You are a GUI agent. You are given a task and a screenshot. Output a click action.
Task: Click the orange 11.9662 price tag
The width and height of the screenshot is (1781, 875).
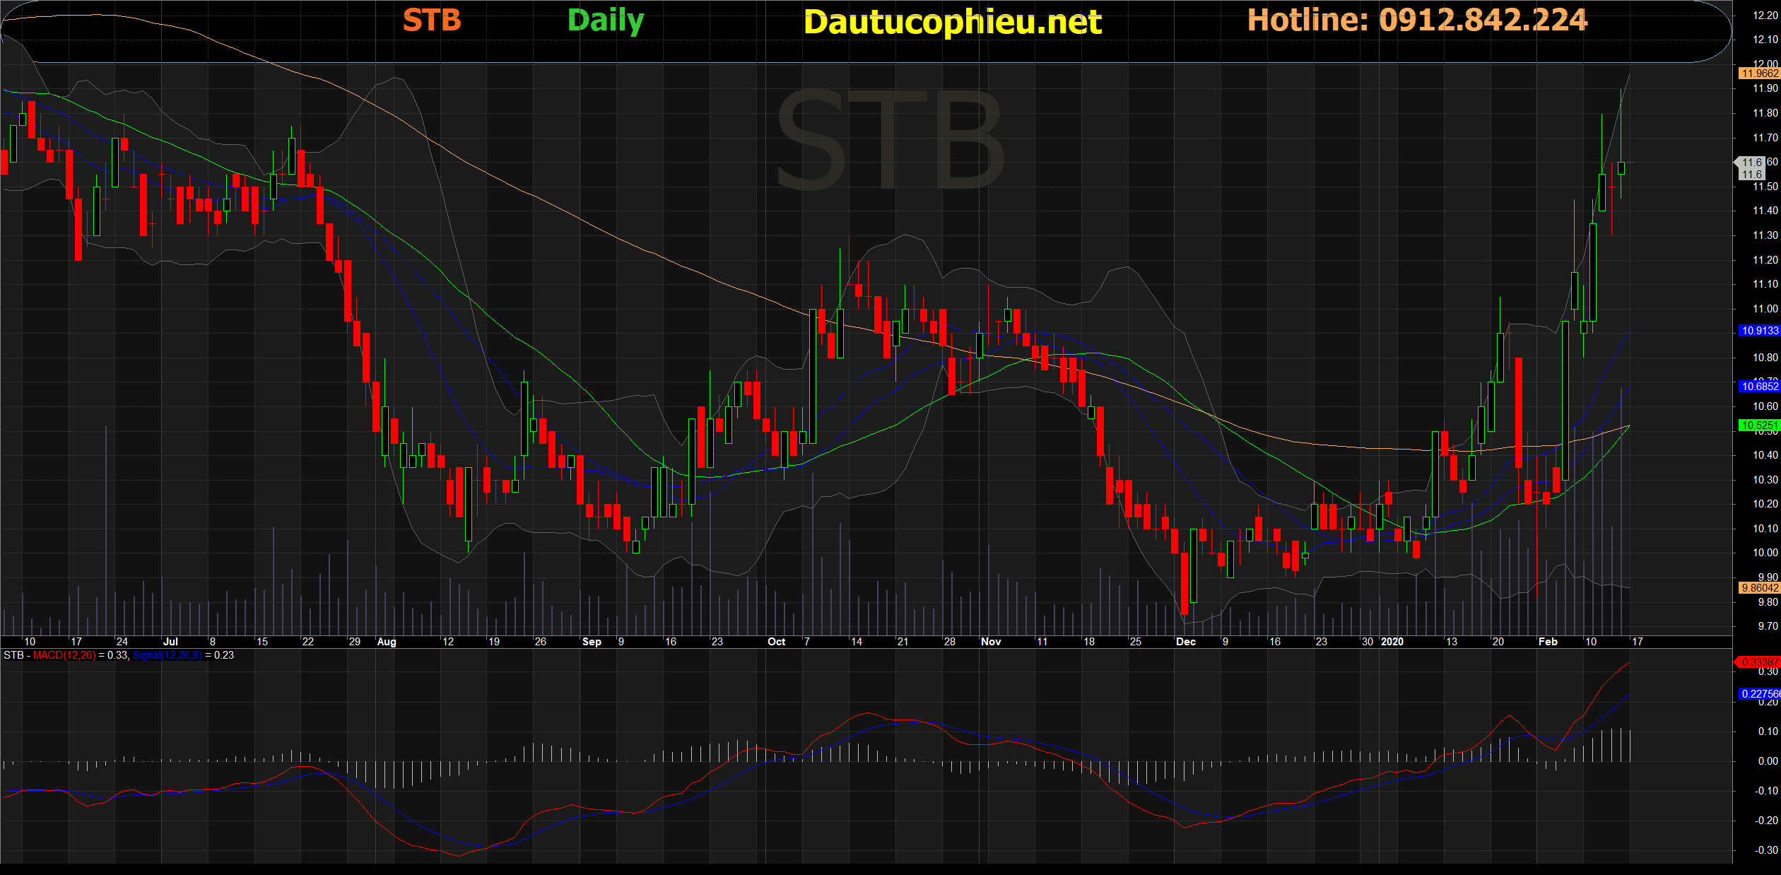[x=1759, y=74]
